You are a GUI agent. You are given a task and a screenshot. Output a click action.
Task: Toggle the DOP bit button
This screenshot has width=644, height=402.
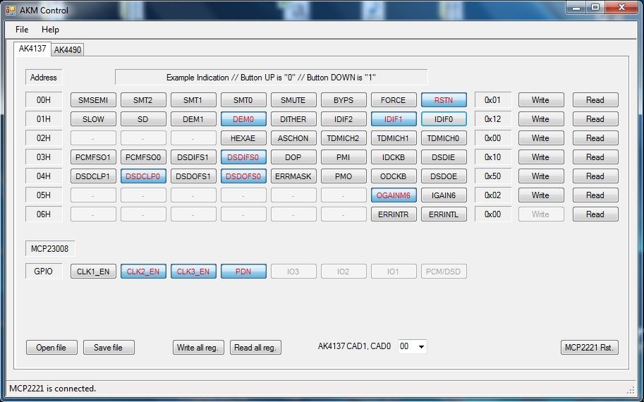tap(293, 157)
